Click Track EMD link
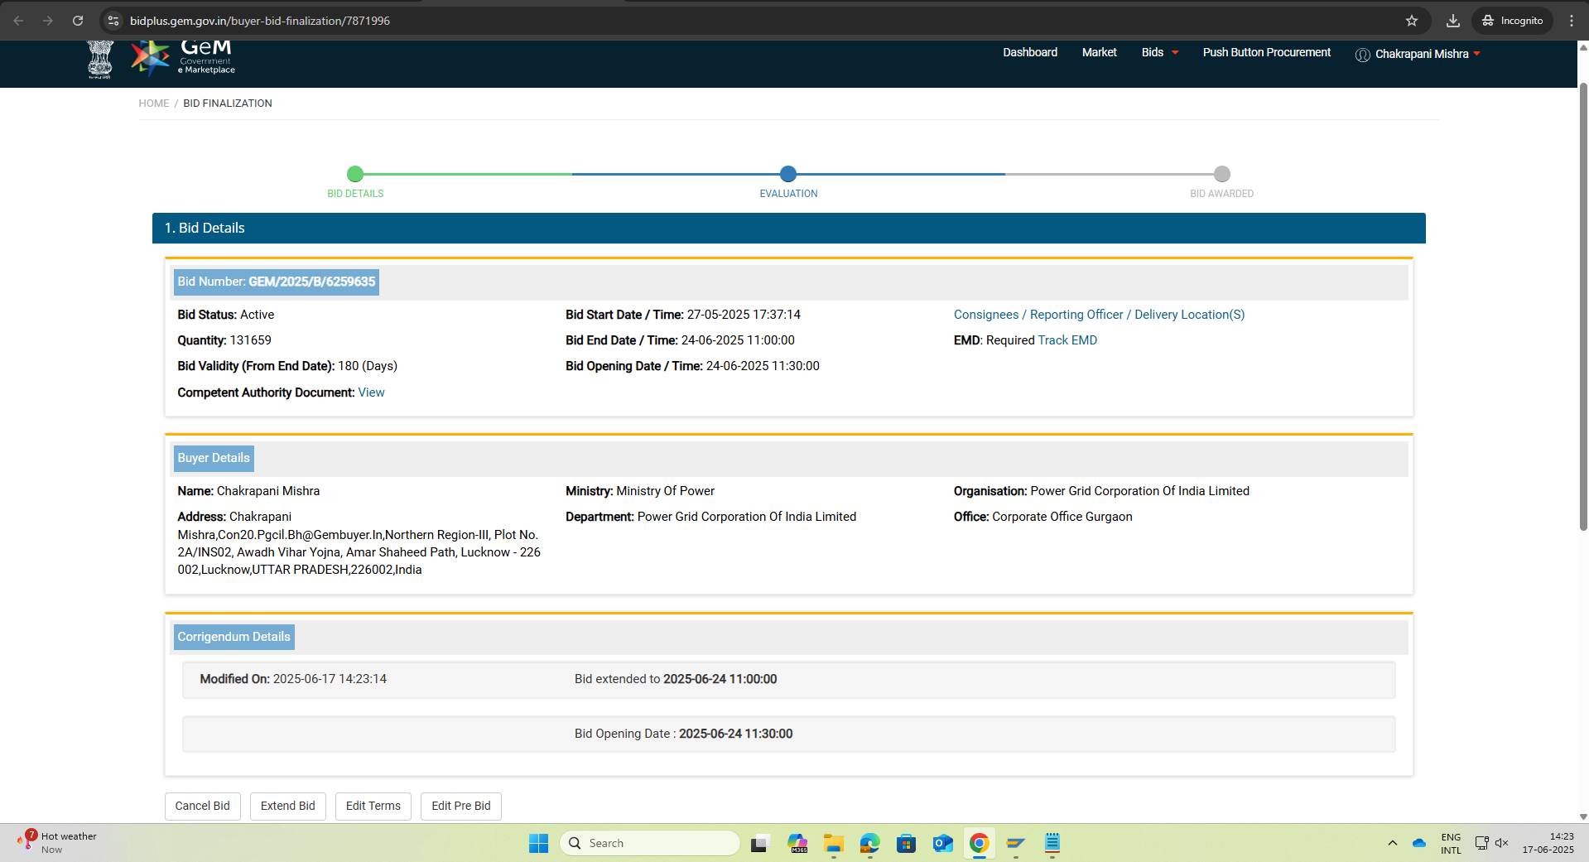Screen dimensions: 1589x862 point(1067,340)
